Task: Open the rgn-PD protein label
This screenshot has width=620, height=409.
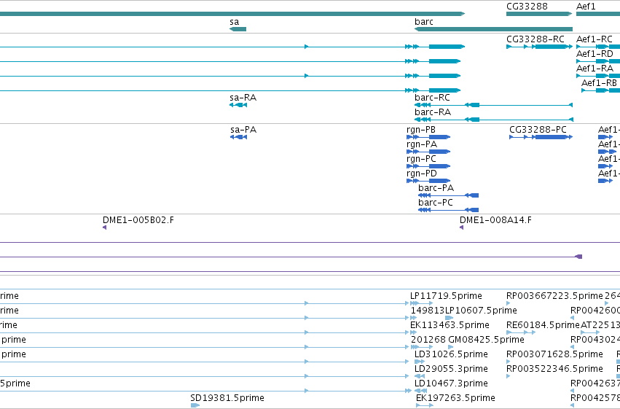Action: [421, 174]
